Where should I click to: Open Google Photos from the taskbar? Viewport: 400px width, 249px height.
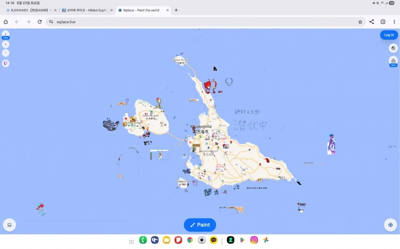(265, 240)
